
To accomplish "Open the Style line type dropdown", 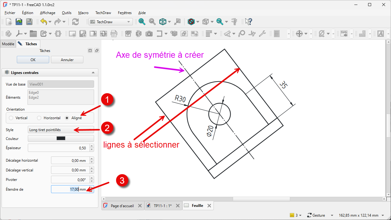I will click(x=61, y=130).
